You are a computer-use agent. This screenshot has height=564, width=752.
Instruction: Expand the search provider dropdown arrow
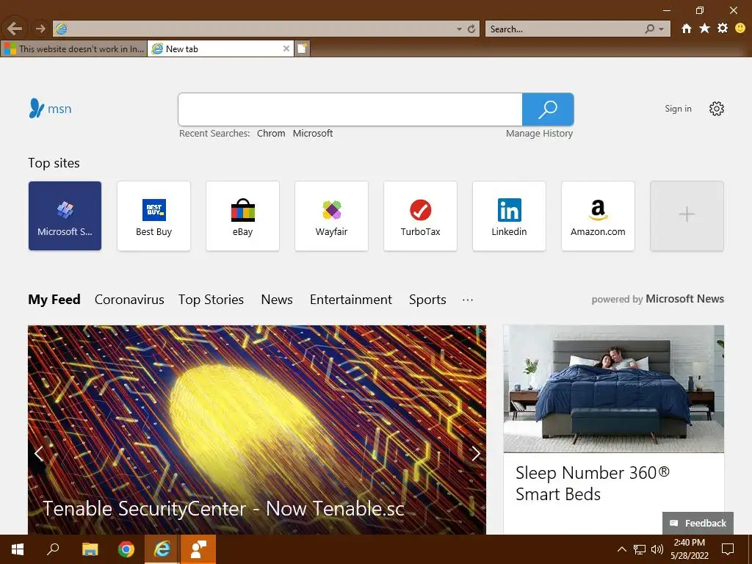(662, 29)
